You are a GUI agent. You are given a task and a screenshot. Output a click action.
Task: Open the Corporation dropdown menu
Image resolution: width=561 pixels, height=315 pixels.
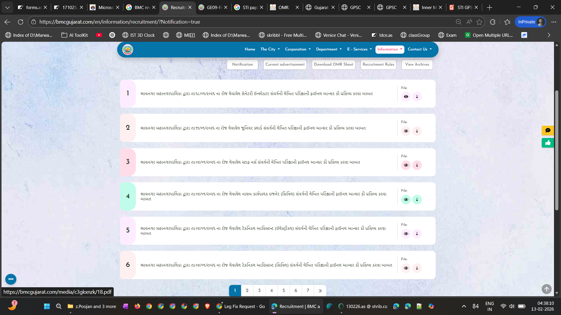pos(298,49)
